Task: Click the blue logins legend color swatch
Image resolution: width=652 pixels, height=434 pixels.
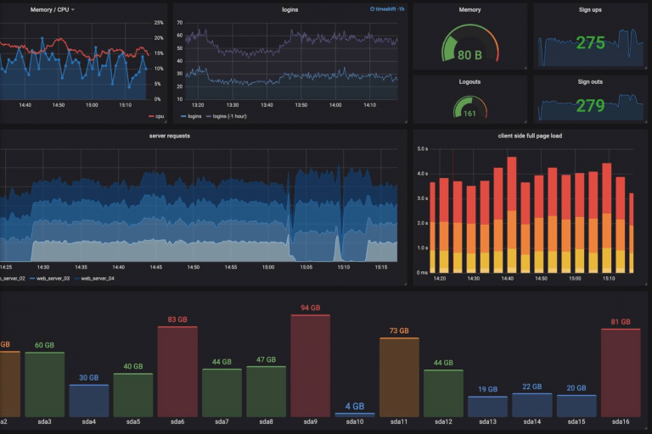Action: (183, 116)
